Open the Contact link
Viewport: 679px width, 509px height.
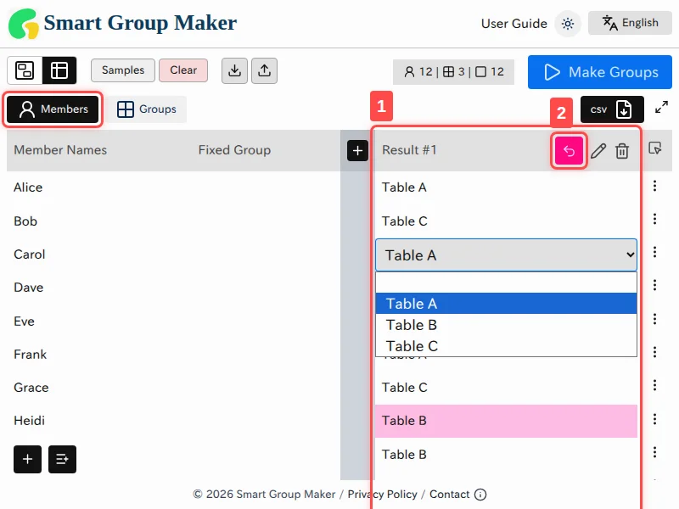[x=450, y=495]
